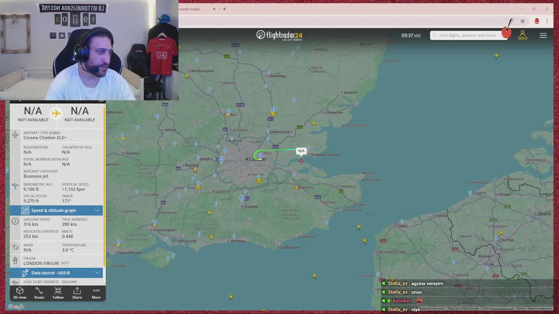Show the flight Route
Screen dimensions: 559x314
[39, 294]
